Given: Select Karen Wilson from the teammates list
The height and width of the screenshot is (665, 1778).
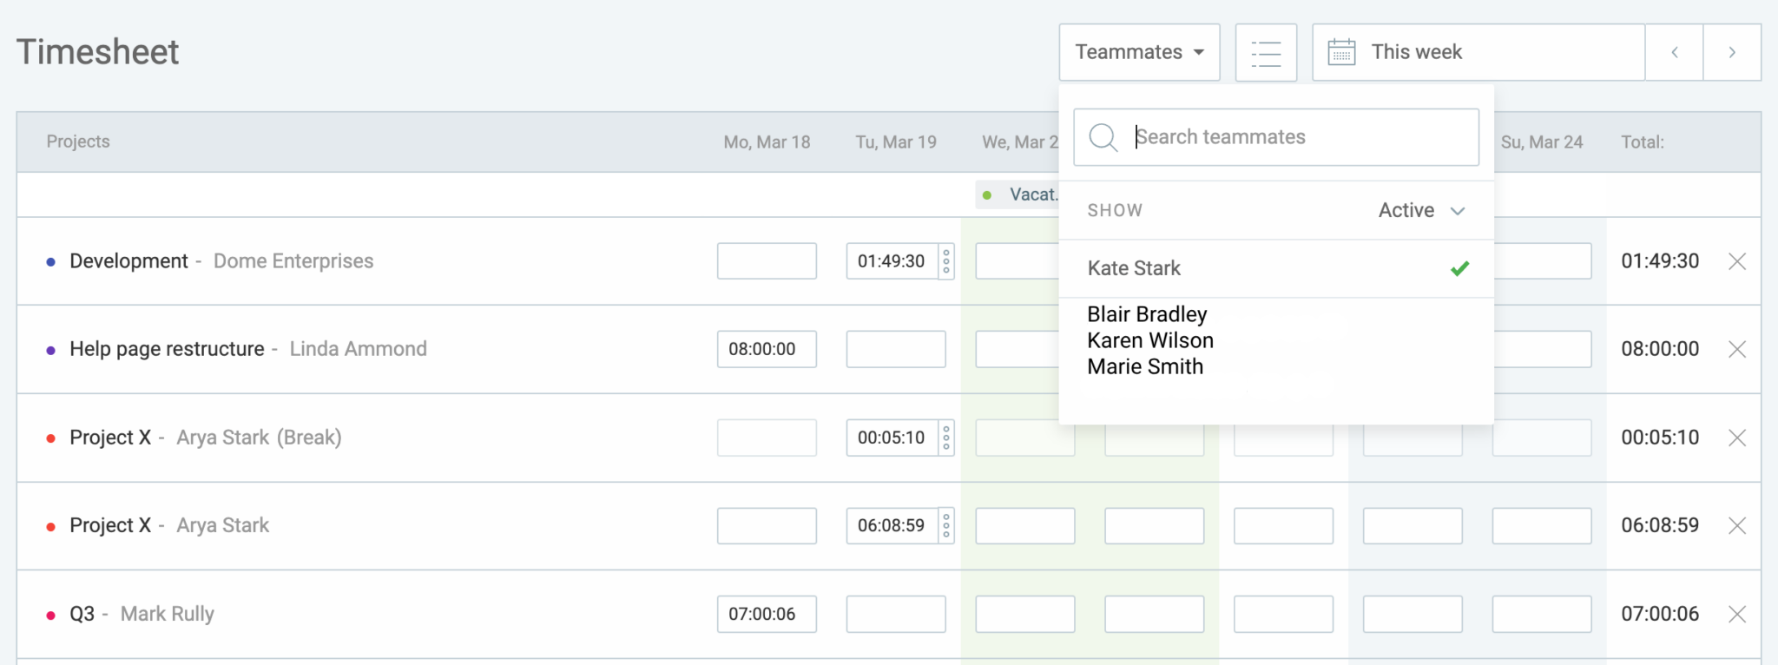Looking at the screenshot, I should click(x=1150, y=340).
